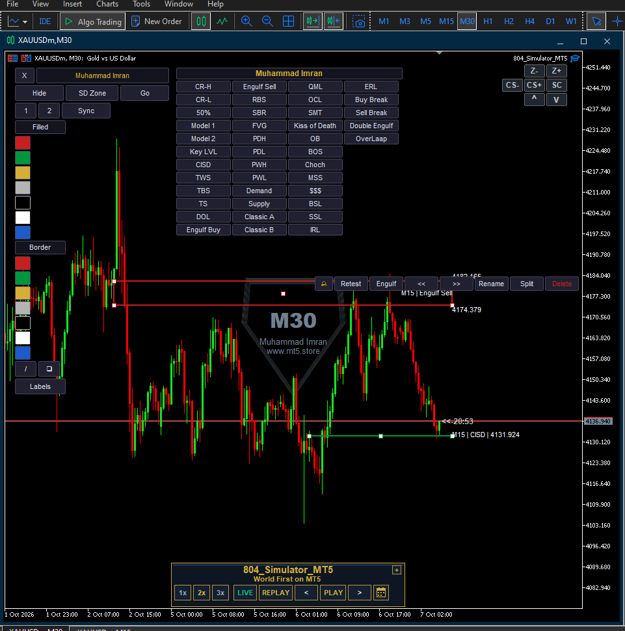
Task: Switch the simulator to LIVE mode
Action: [245, 593]
